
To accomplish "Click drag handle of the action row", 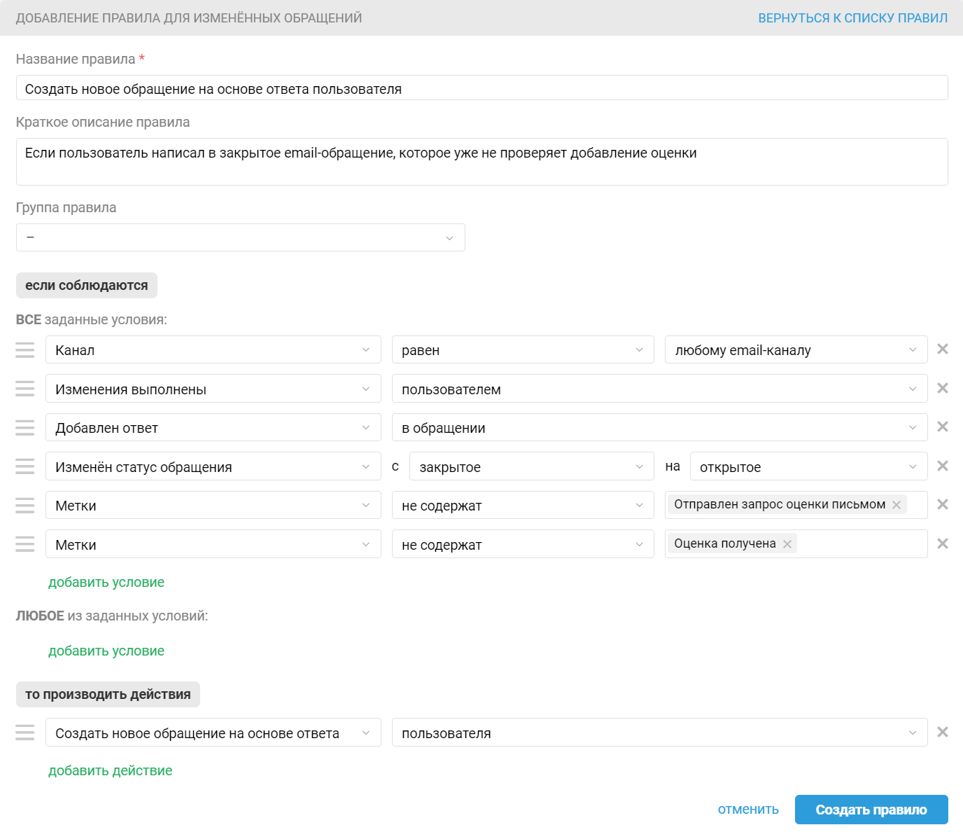I will click(x=25, y=733).
